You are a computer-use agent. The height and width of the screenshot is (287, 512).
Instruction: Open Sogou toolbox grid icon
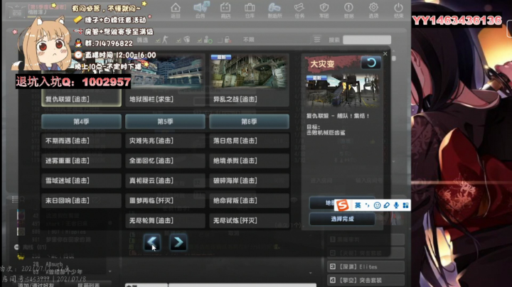pyautogui.click(x=405, y=205)
